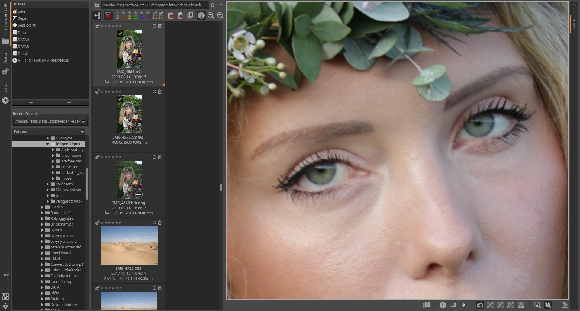Zoom out thumbnails in file browser
Viewport: 580px width, 311px height.
point(211,15)
